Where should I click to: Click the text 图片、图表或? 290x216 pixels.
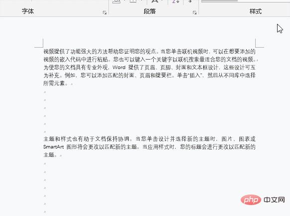(x=238, y=139)
